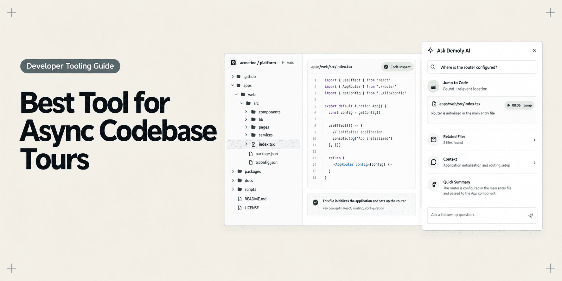Click the Quick Summary icon
Image resolution: width=562 pixels, height=281 pixels.
(433, 185)
